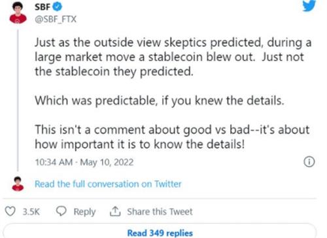Click the Twitter bird logo

(309, 5)
